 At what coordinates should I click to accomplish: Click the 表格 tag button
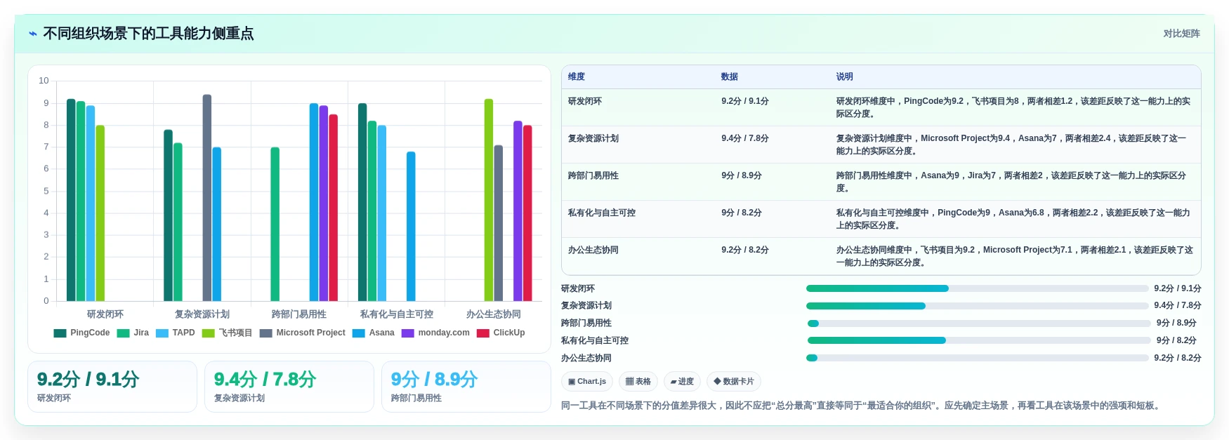pyautogui.click(x=638, y=381)
